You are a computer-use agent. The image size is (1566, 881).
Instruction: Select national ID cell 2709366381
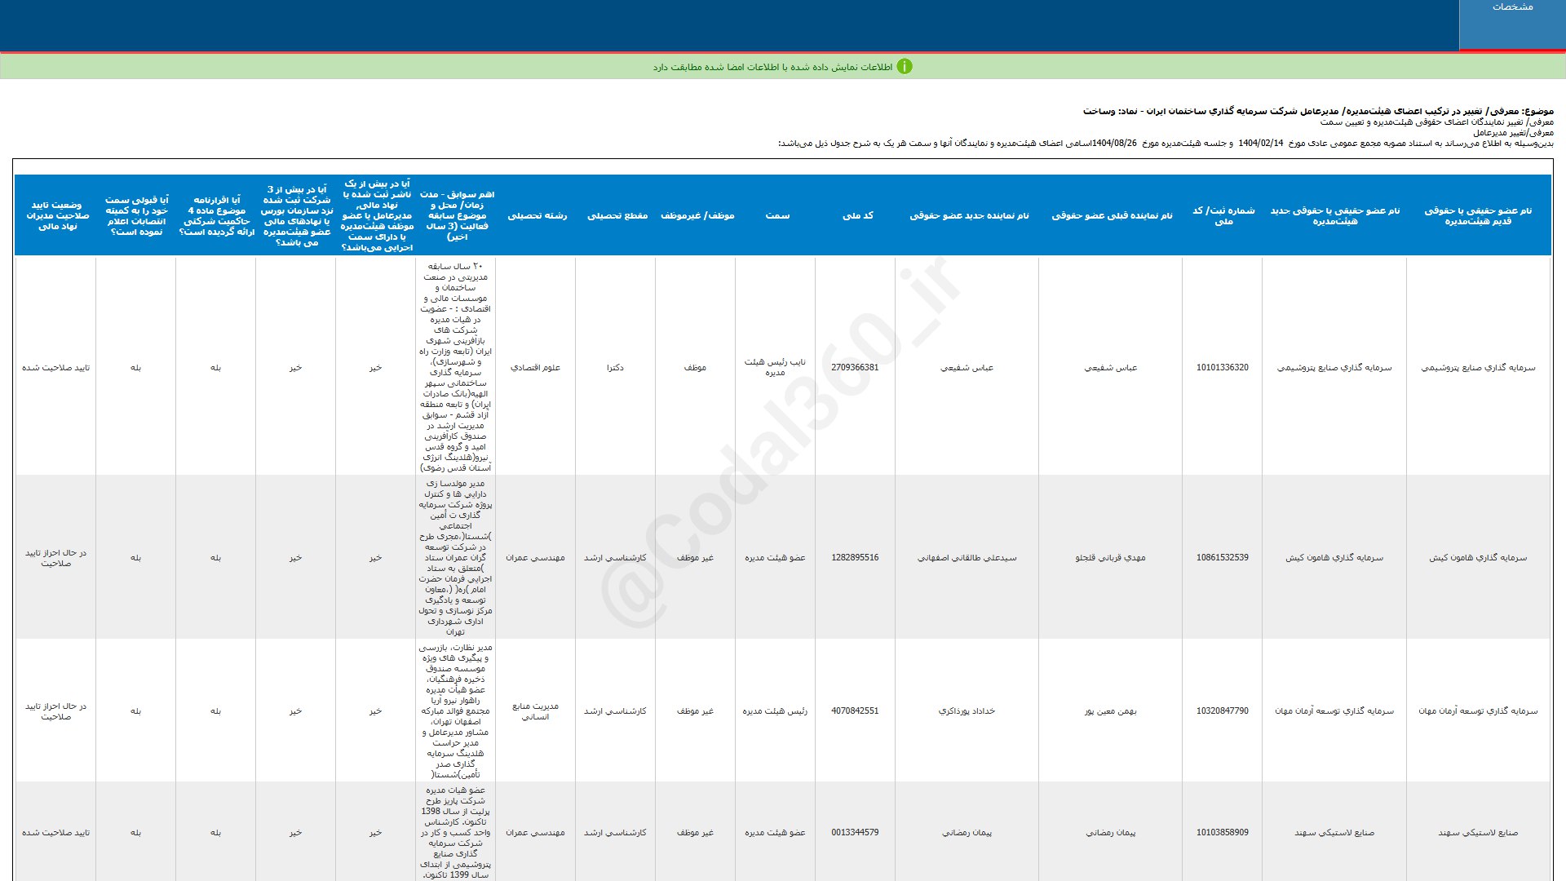pyautogui.click(x=855, y=367)
